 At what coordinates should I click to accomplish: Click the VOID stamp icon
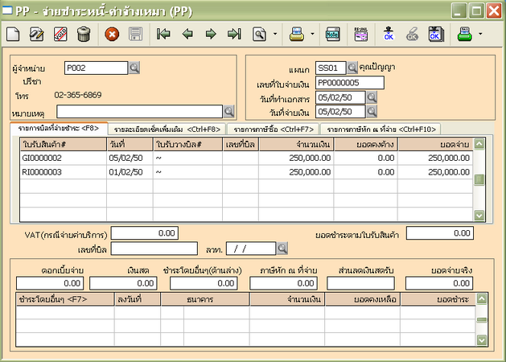click(60, 35)
